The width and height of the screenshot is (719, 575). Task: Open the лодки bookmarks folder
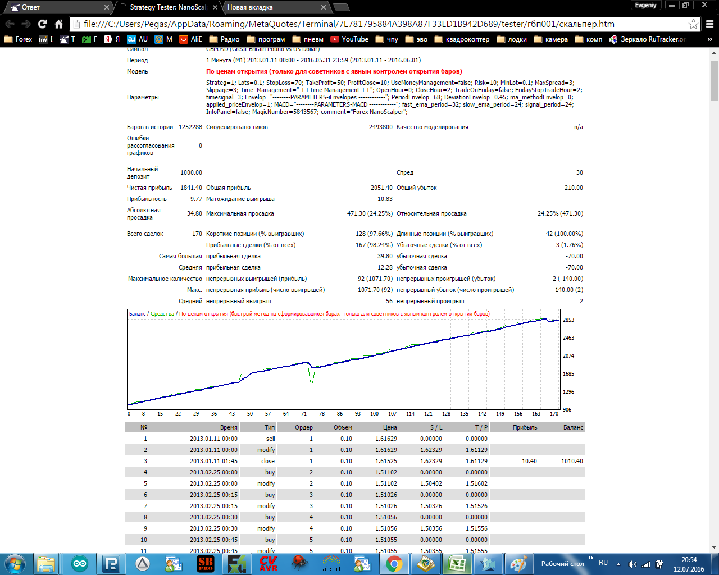[511, 39]
